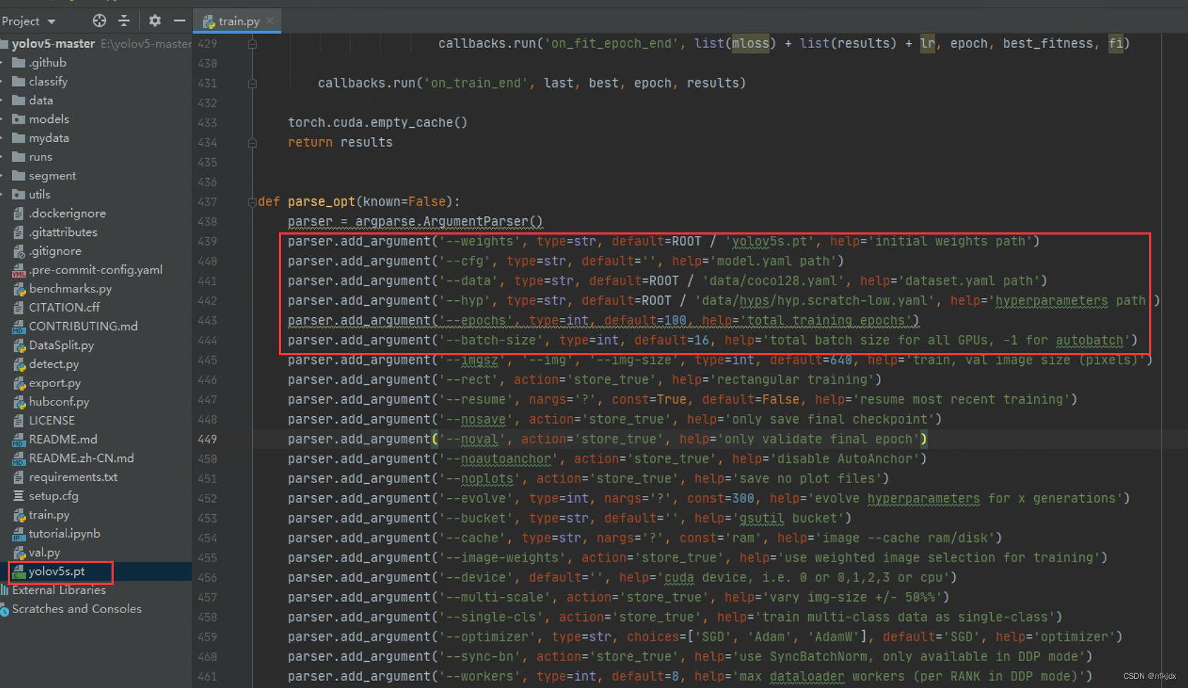
Task: Click torch.cuda.empty_cache() call
Action: pos(378,123)
